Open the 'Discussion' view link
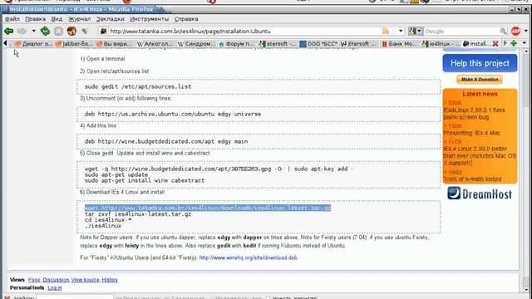Image resolution: width=532 pixels, height=299 pixels. 56,280
